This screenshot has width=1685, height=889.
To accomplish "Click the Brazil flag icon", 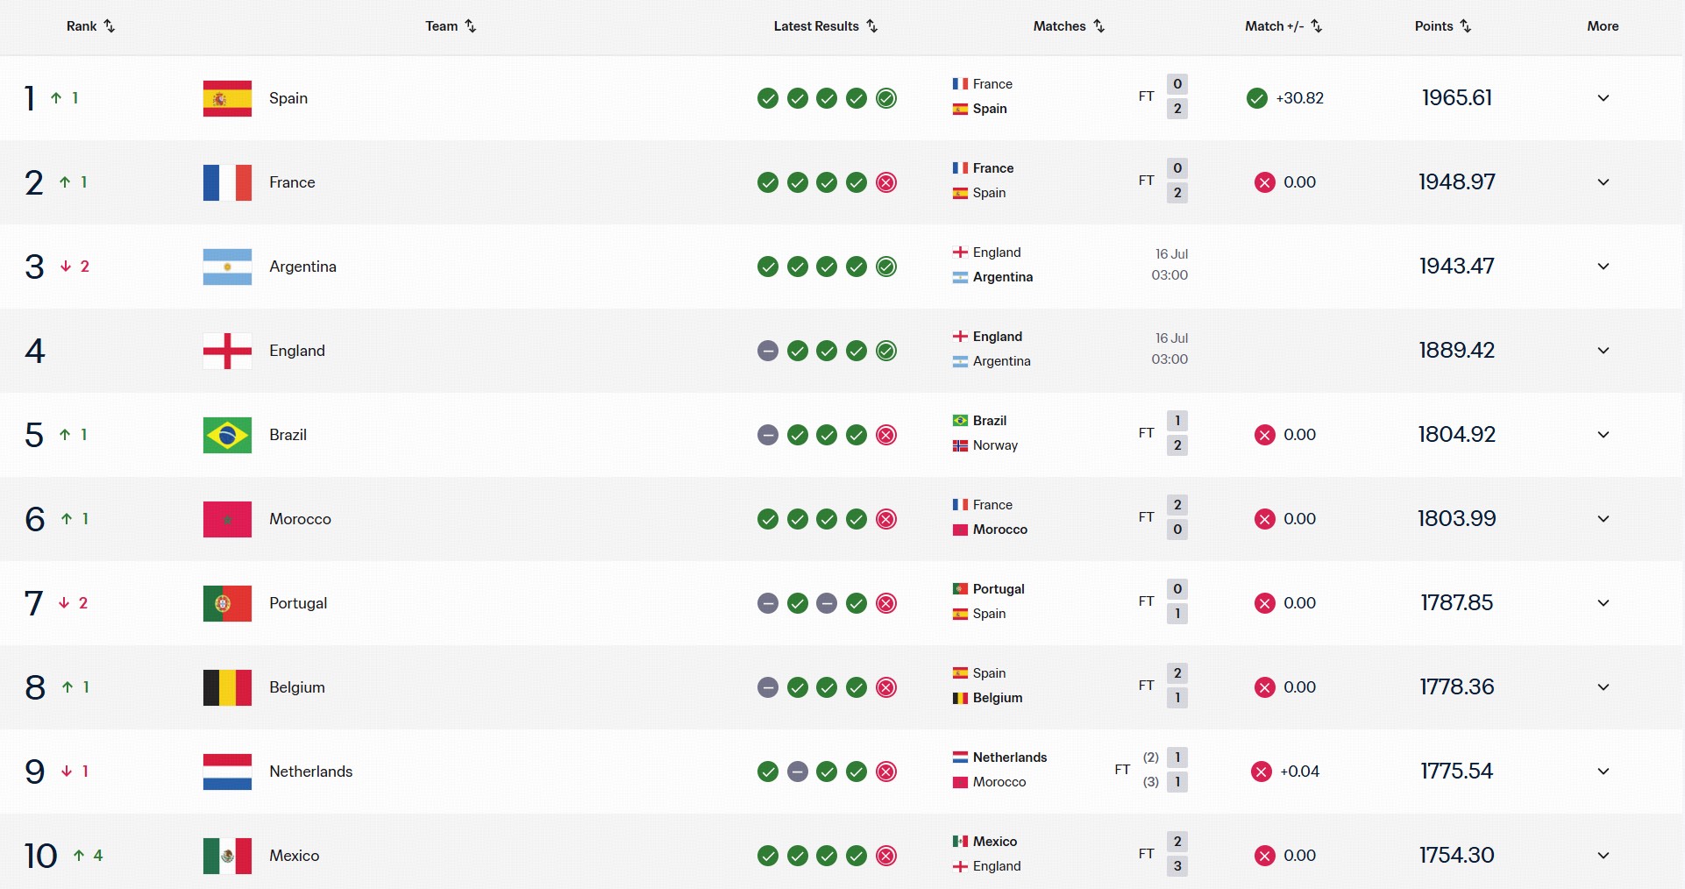I will (227, 435).
